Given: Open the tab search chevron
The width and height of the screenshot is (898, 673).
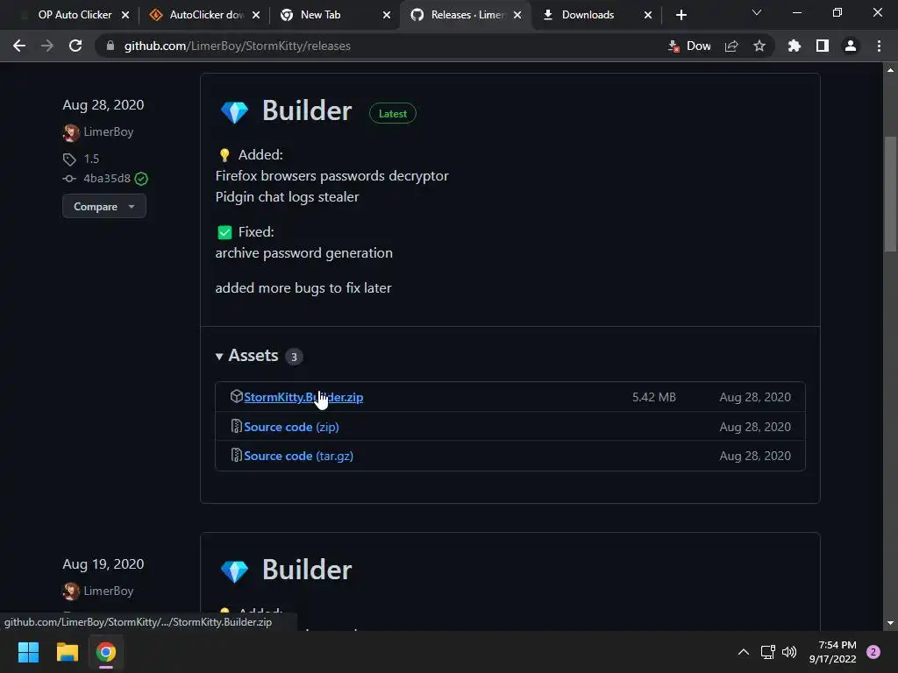Looking at the screenshot, I should coord(757,12).
